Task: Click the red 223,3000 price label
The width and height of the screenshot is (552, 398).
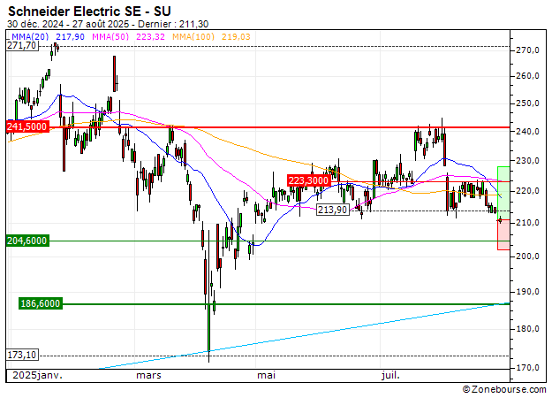Action: (x=308, y=180)
